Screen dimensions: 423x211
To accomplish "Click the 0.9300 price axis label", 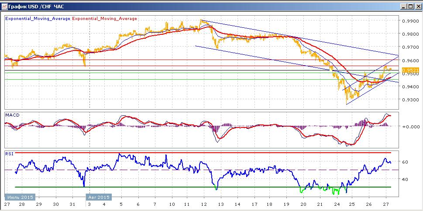I will click(410, 100).
